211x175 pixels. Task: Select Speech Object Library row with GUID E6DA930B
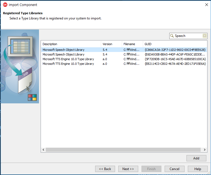[124, 54]
